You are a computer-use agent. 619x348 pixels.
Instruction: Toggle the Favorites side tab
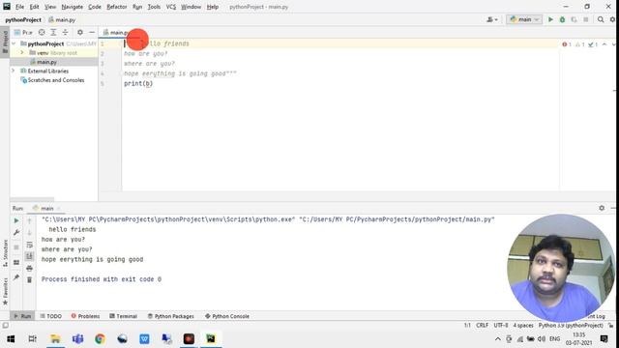click(x=5, y=291)
